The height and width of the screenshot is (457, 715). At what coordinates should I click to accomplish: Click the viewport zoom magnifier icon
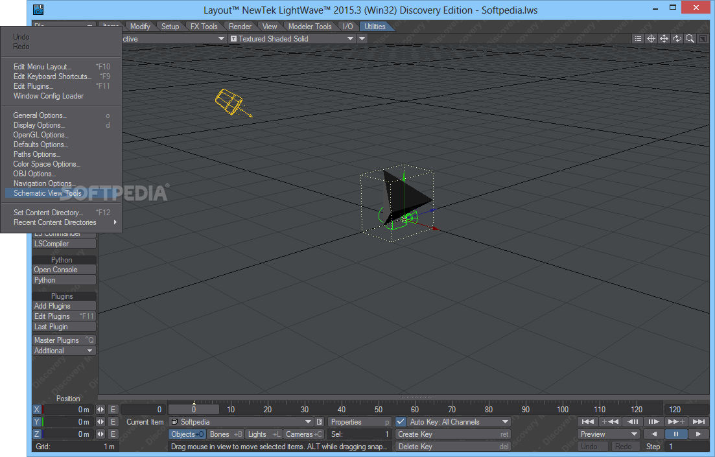690,39
